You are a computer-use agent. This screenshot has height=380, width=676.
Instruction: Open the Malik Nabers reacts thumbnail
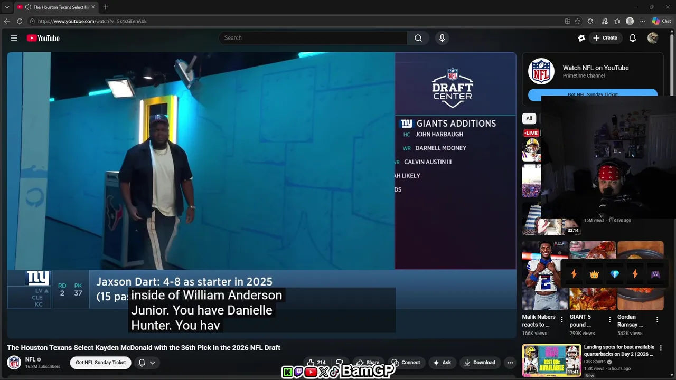point(545,275)
